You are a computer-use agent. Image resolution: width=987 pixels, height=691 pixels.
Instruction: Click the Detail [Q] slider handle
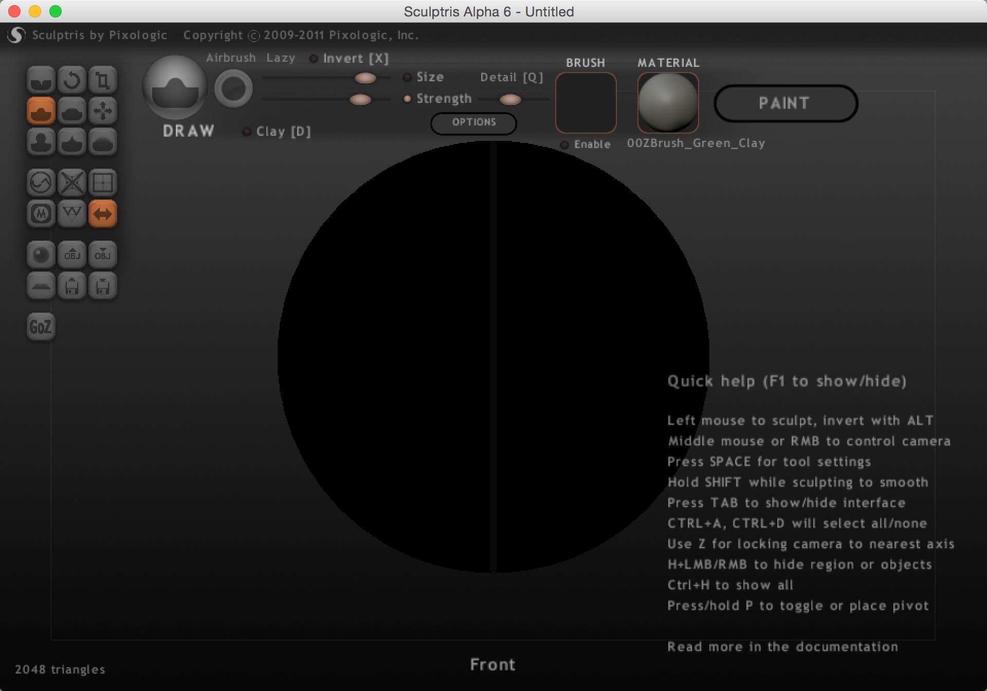[510, 99]
